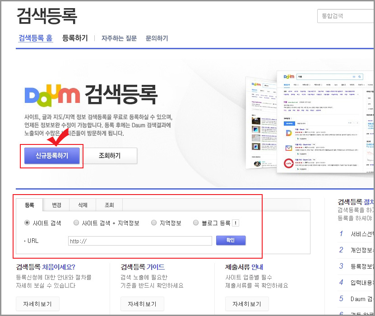Click the 검색등록 절차 sidebar heading
The width and height of the screenshot is (375, 316).
point(356,202)
